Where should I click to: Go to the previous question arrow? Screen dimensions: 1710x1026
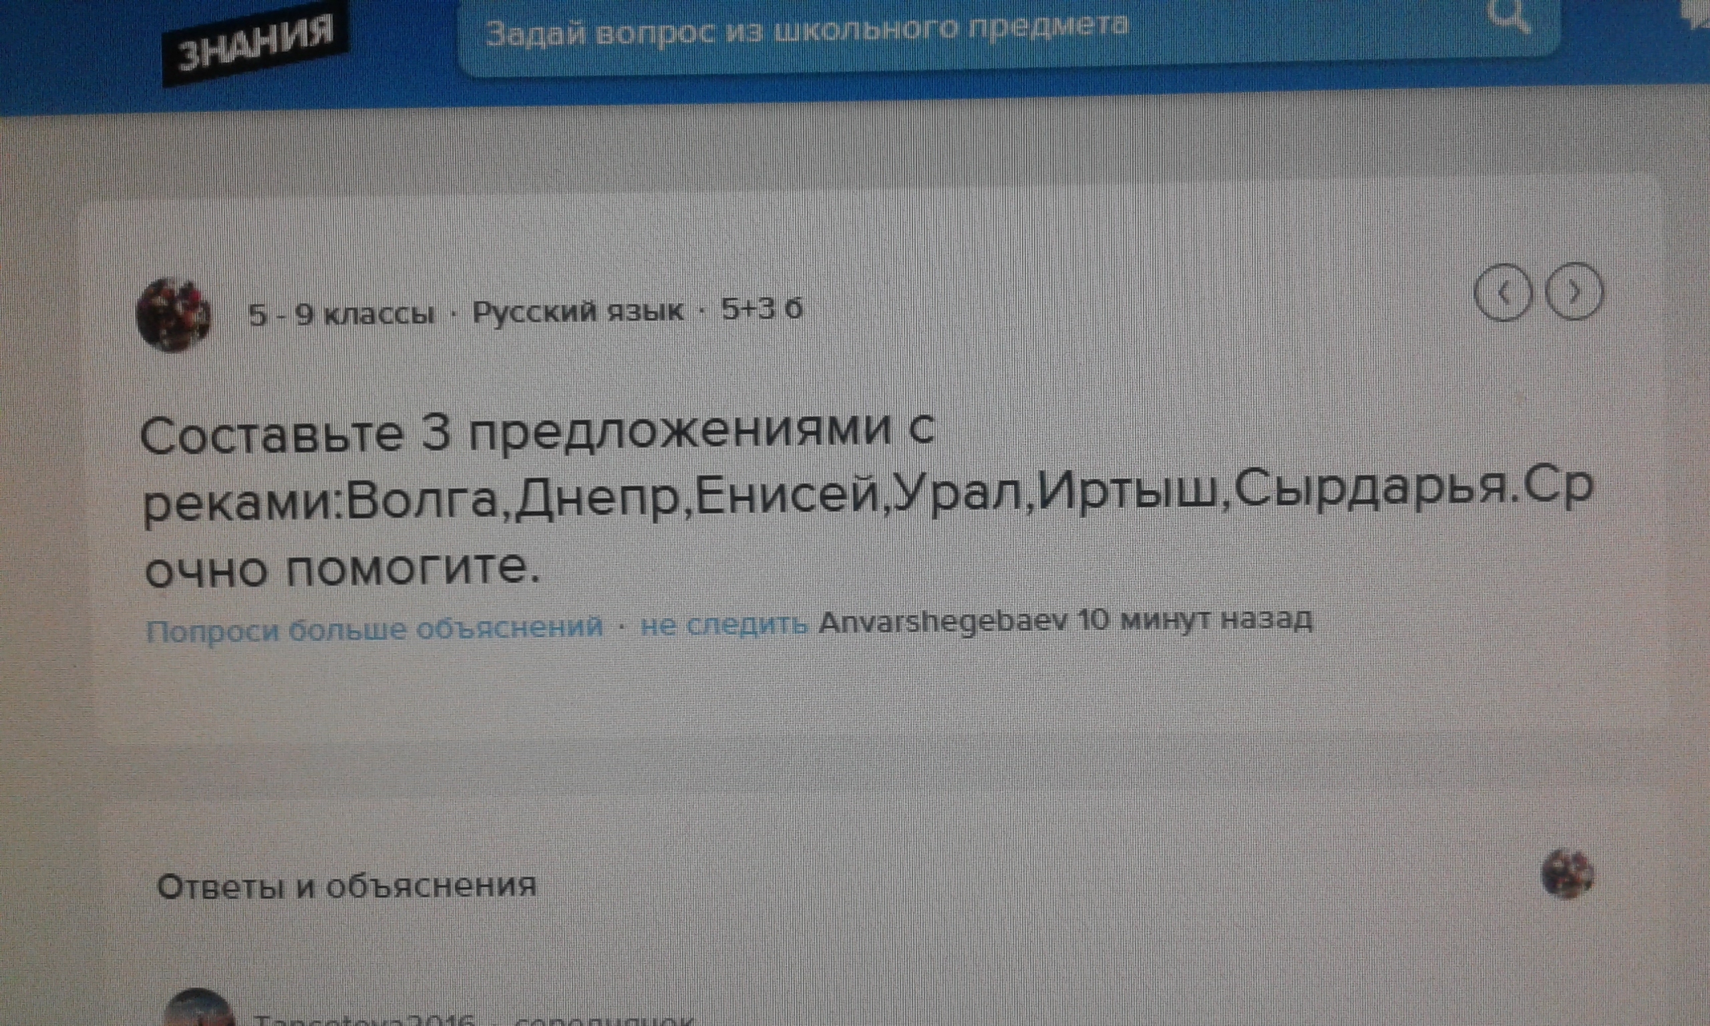1503,294
